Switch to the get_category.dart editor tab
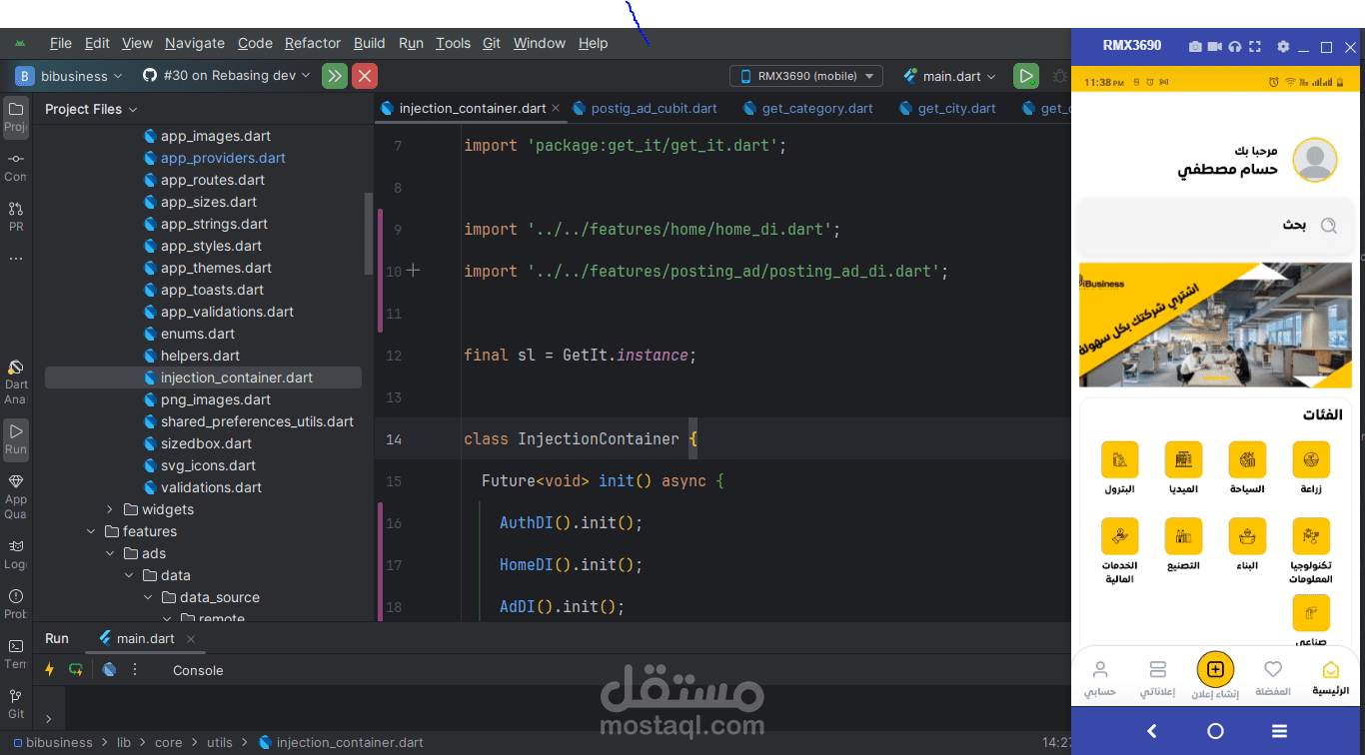Screen dimensions: 1365x755 point(806,108)
